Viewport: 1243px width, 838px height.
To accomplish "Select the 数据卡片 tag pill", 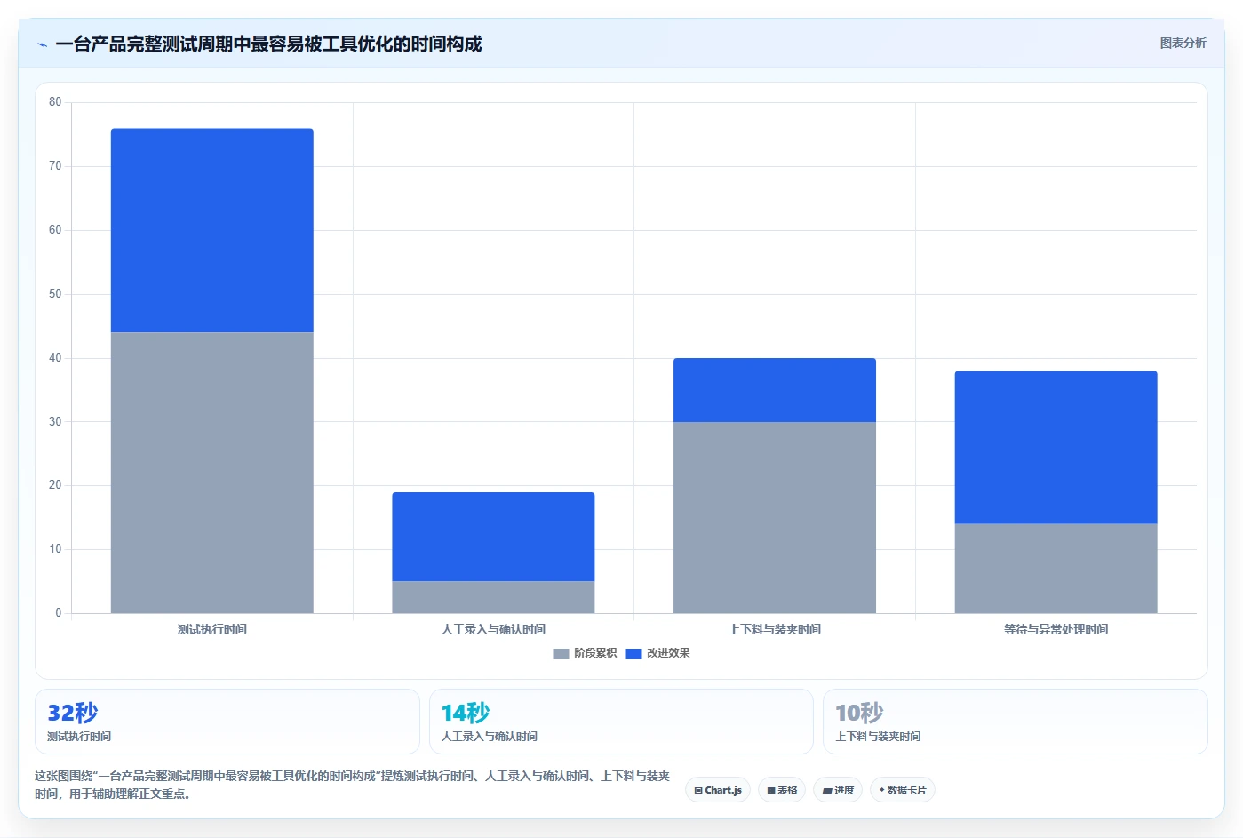I will point(903,790).
